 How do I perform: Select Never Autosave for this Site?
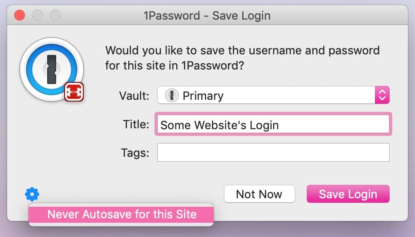coord(122,214)
